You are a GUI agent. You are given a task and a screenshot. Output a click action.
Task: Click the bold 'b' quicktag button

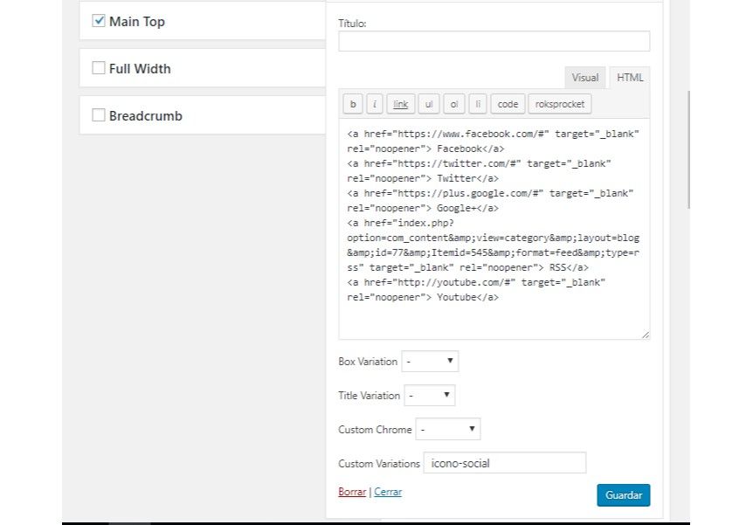tap(353, 104)
